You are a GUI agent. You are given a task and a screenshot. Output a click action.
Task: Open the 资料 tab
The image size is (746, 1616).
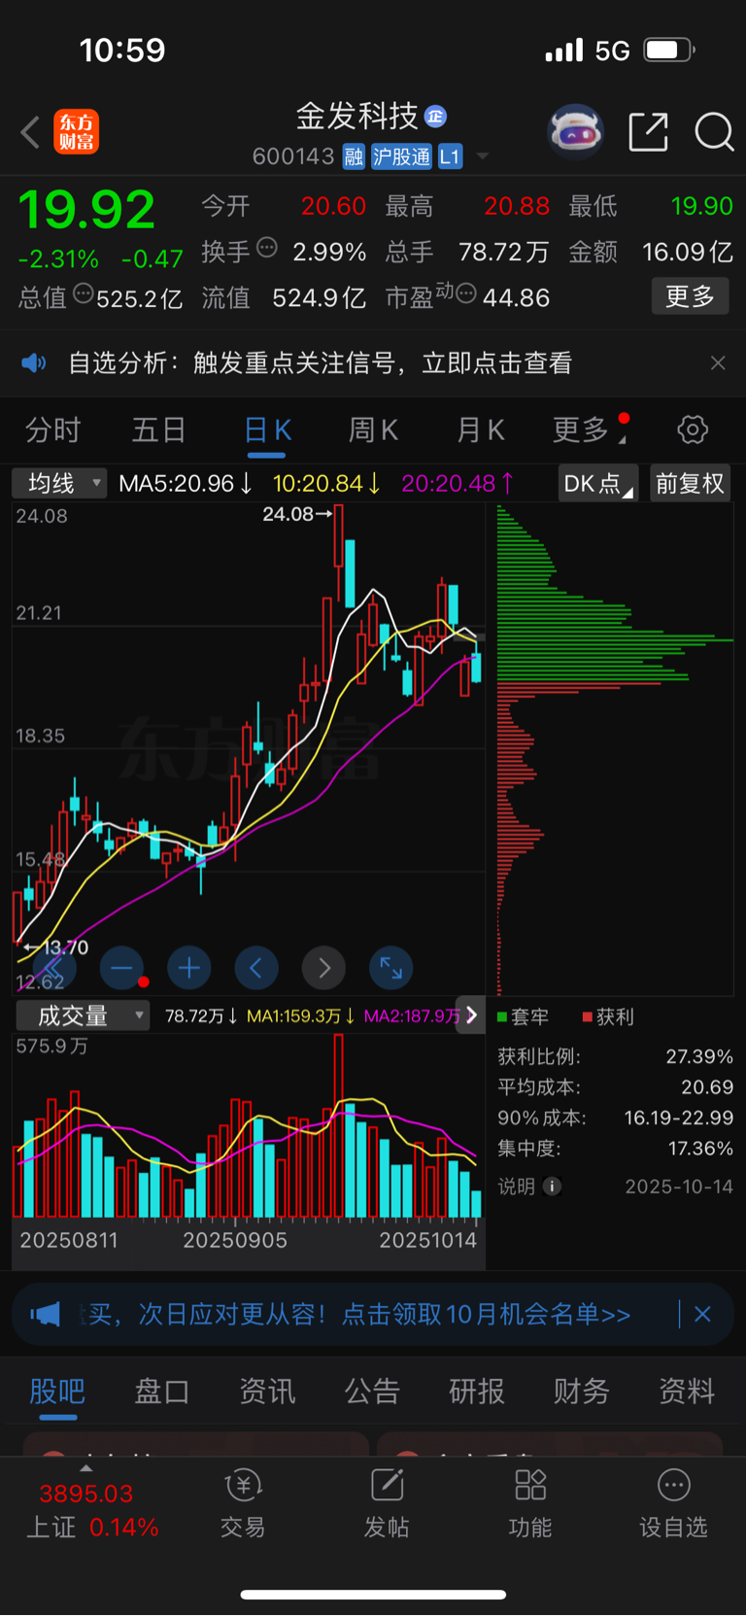pyautogui.click(x=687, y=1392)
